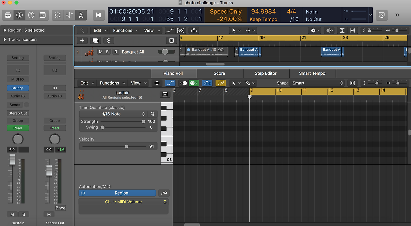Toggle the yellow Link button
The height and width of the screenshot is (226, 411).
click(x=220, y=83)
